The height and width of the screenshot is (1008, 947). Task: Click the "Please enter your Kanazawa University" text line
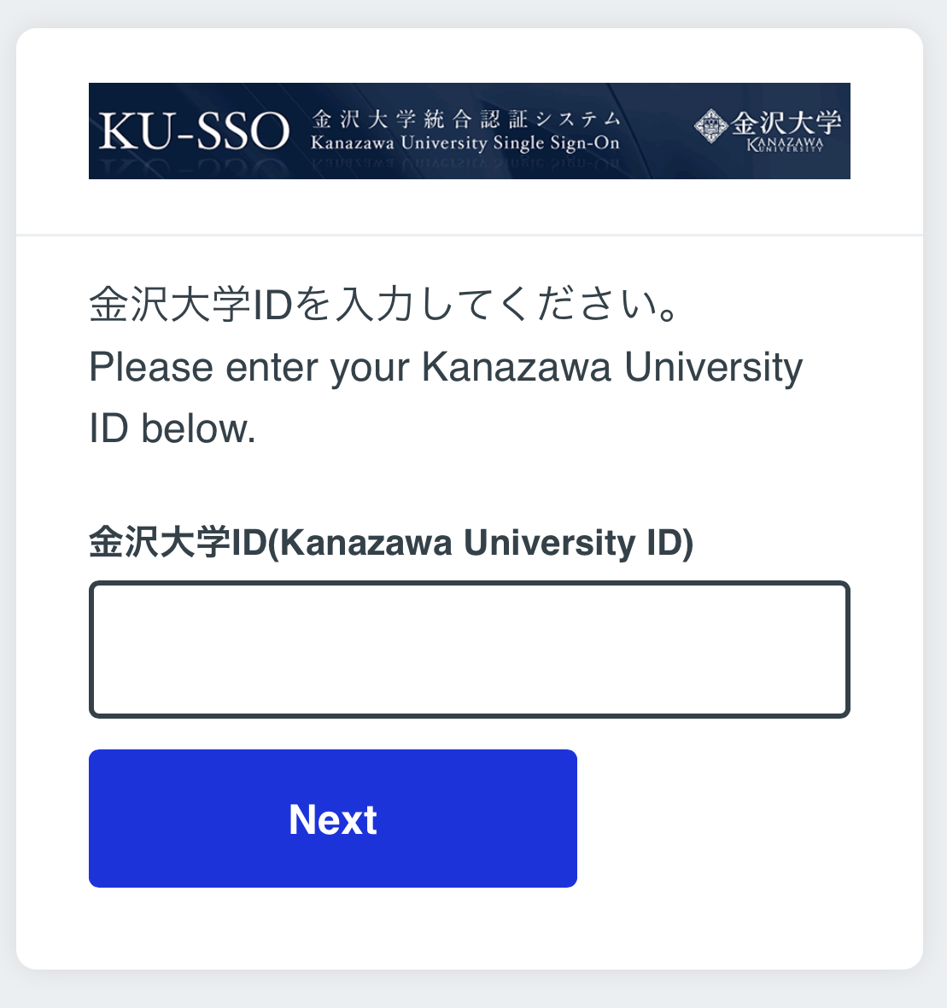445,367
